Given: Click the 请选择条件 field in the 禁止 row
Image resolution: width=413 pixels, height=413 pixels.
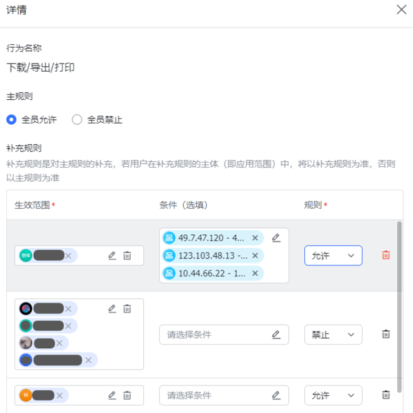Looking at the screenshot, I should [224, 334].
